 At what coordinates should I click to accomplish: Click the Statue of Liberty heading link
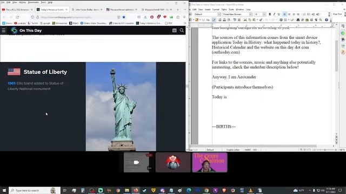[x=45, y=72]
